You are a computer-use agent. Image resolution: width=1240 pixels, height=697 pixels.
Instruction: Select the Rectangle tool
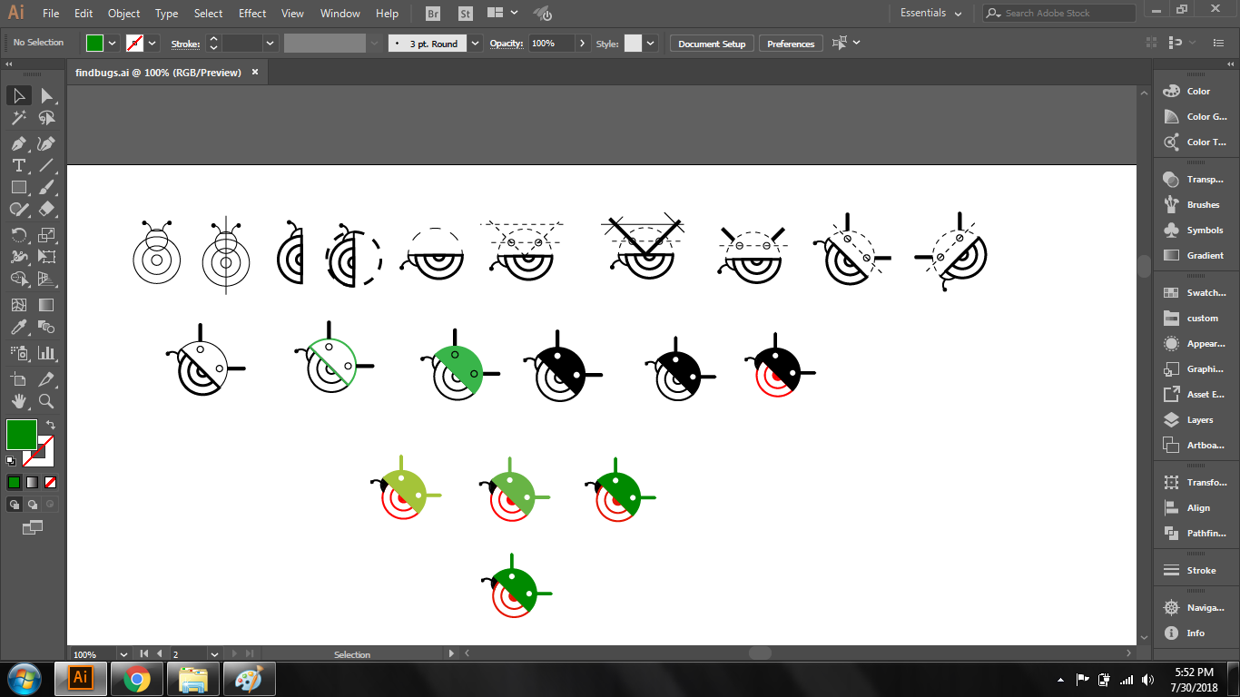[x=18, y=187]
